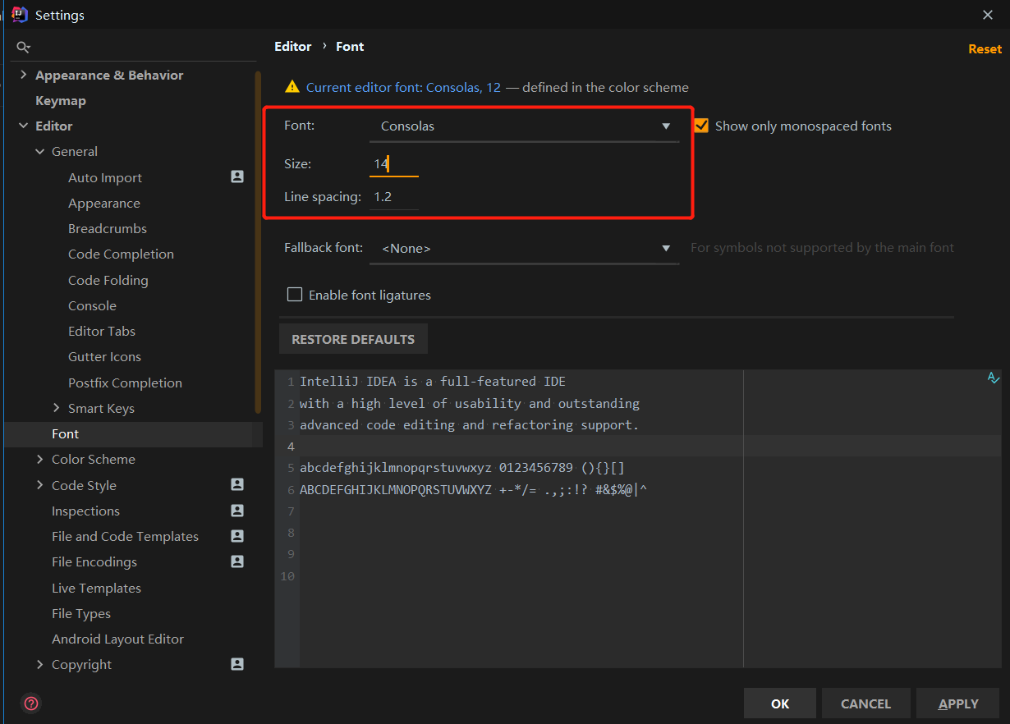Click the Reset link
The width and height of the screenshot is (1010, 724).
point(985,48)
